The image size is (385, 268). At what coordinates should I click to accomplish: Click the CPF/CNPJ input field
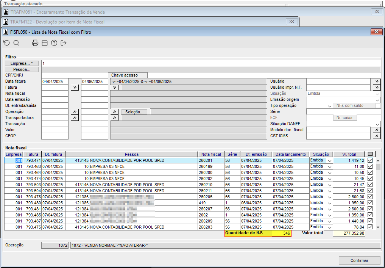[75, 75]
